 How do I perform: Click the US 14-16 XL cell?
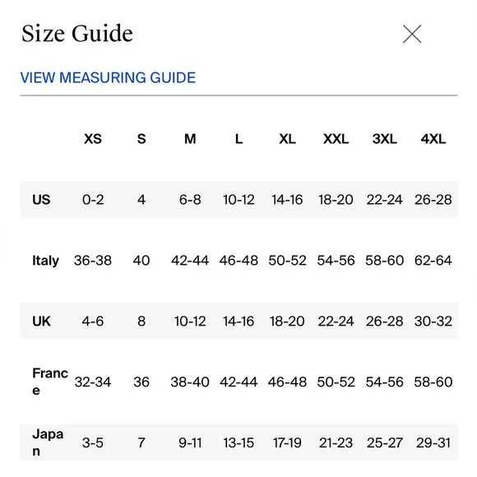click(287, 200)
